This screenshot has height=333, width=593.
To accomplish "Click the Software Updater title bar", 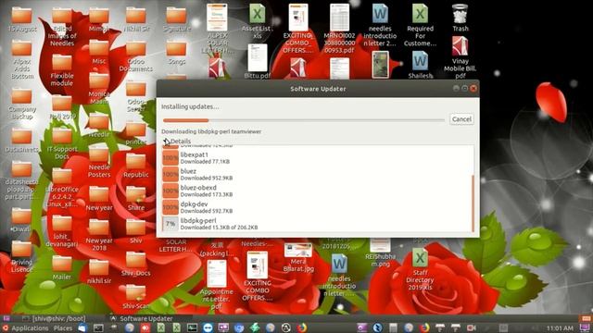I will (x=318, y=89).
